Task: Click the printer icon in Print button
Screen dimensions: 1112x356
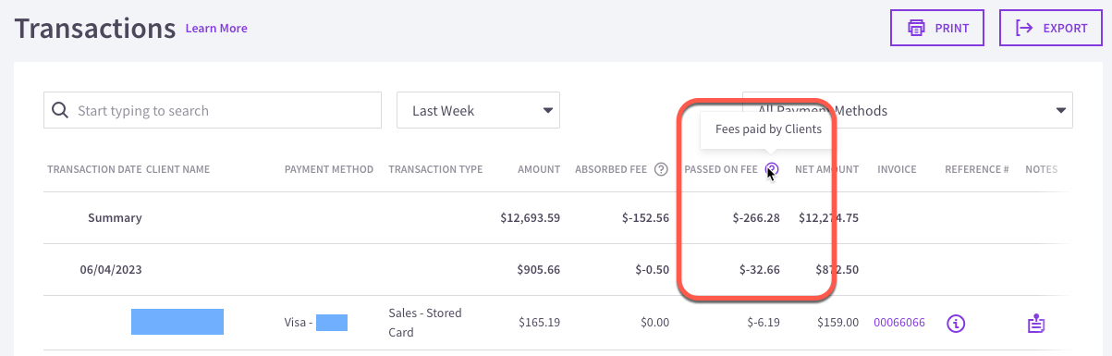Action: (x=917, y=28)
